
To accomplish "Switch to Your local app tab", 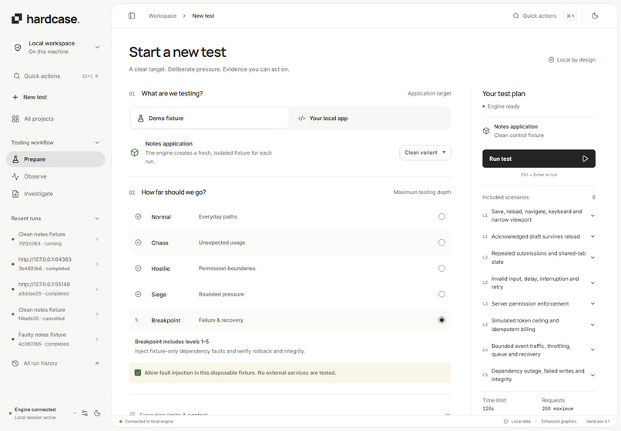I will [371, 118].
